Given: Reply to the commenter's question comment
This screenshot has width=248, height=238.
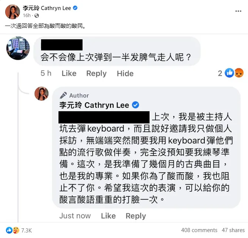Looking at the screenshot, I should pyautogui.click(x=96, y=73).
